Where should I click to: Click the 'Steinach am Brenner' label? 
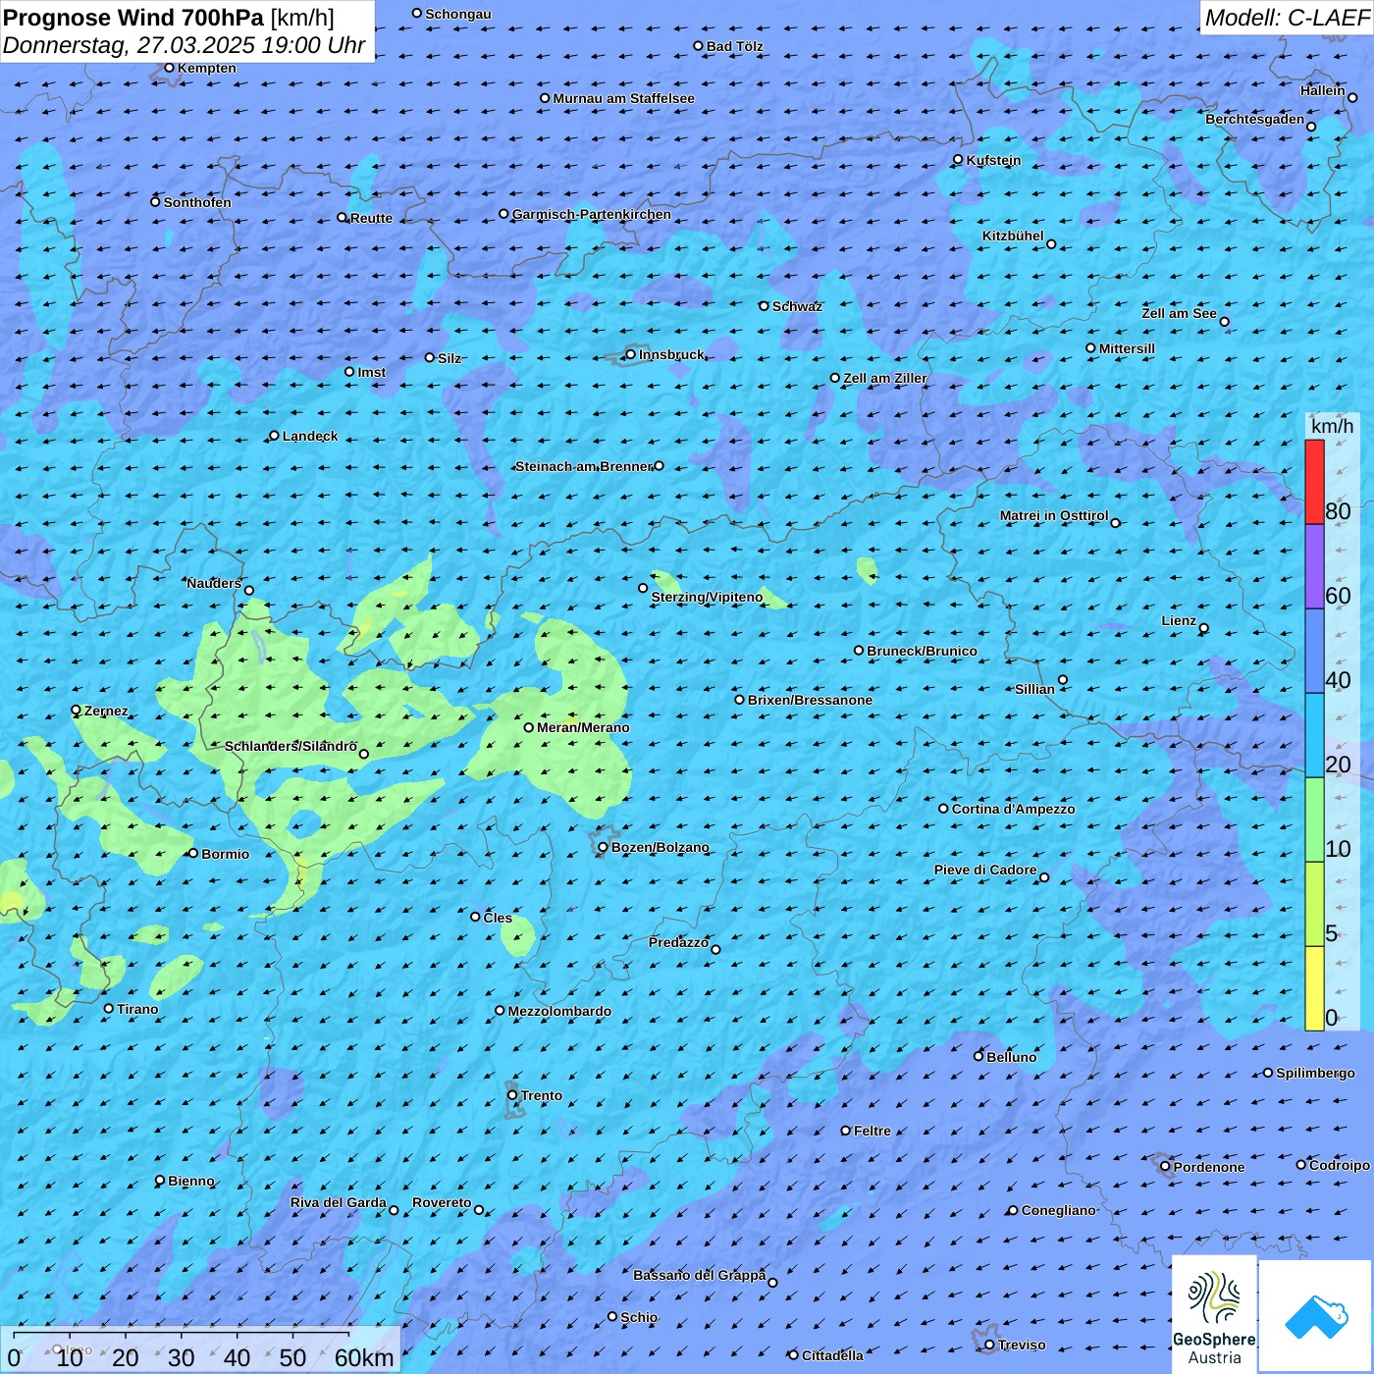tap(584, 466)
